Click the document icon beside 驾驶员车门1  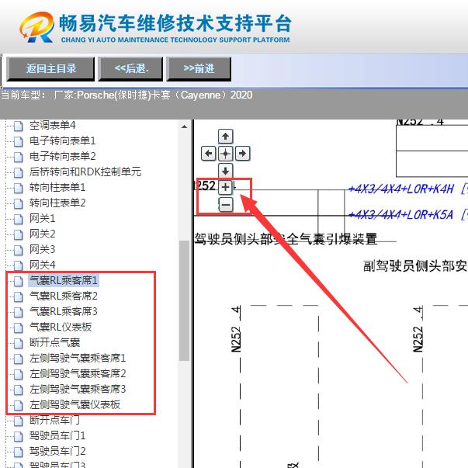point(18,436)
